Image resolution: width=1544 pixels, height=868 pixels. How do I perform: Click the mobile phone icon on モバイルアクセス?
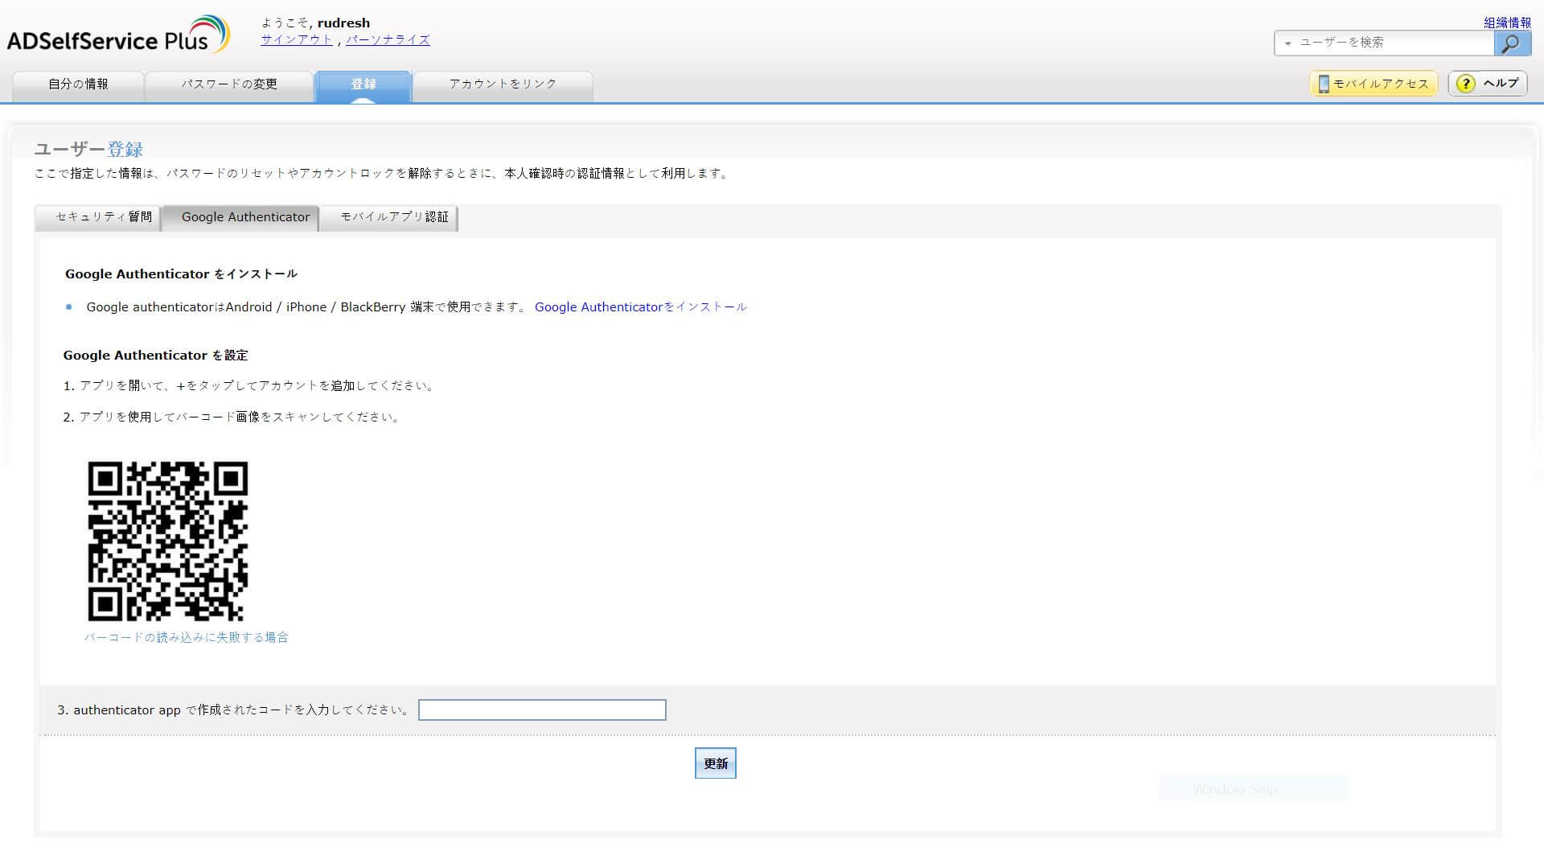pyautogui.click(x=1323, y=84)
